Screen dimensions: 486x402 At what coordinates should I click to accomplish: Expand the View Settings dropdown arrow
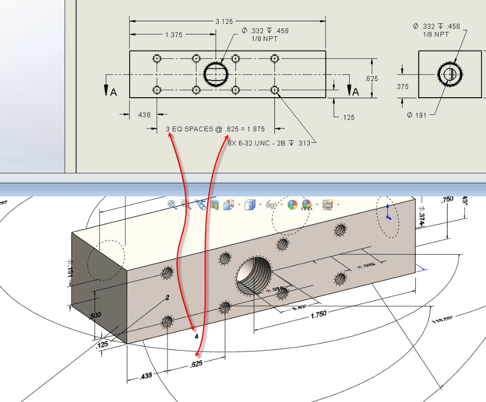click(338, 205)
